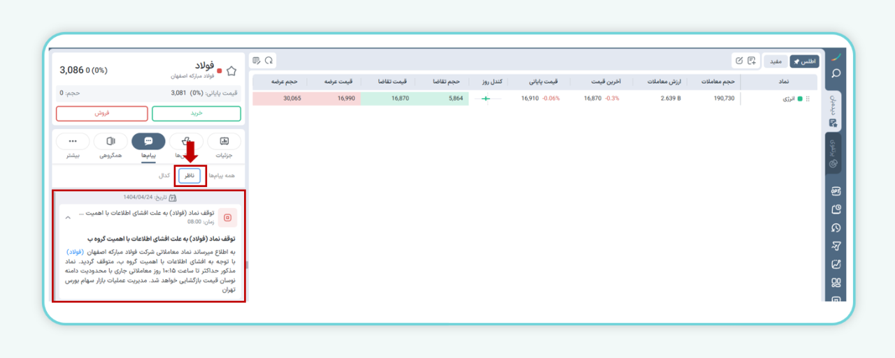Star فولاد symbol as favorite
The image size is (895, 358).
pos(231,70)
